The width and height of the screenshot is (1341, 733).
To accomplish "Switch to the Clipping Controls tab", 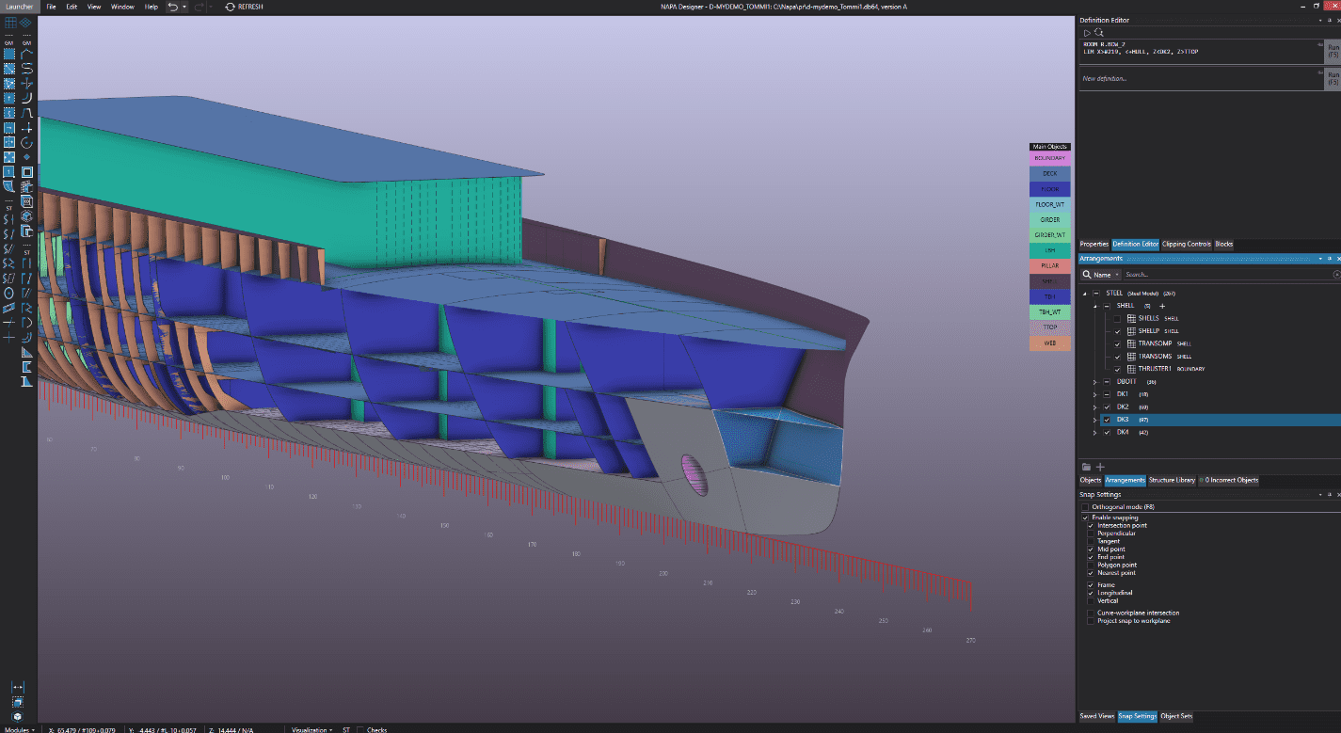I will click(x=1186, y=245).
